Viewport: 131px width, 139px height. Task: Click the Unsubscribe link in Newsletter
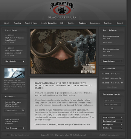[20, 113]
